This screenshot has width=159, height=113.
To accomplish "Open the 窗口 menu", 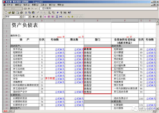I will 52,5.
